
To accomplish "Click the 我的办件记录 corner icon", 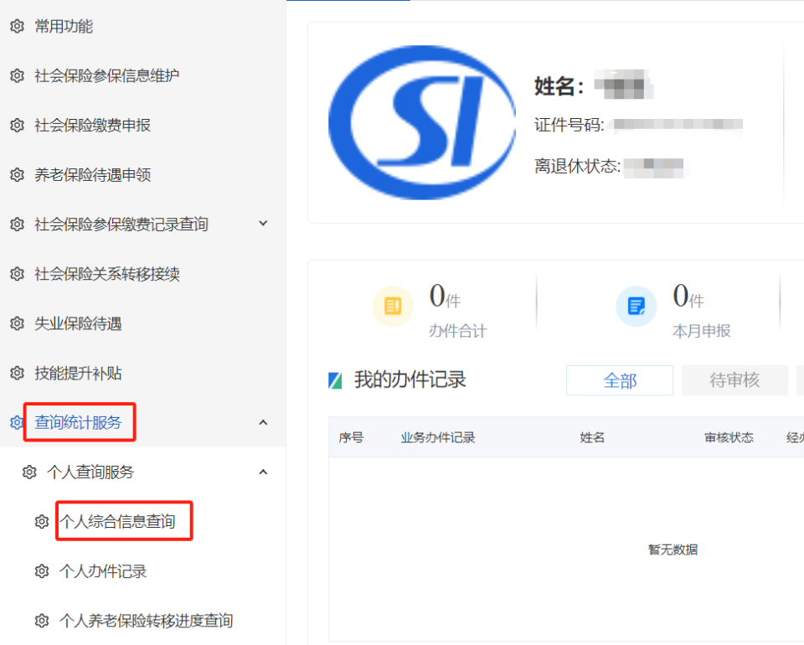I will 335,379.
